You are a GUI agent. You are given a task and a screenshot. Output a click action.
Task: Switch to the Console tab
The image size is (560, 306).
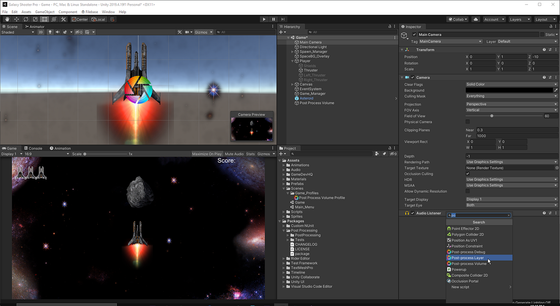pyautogui.click(x=33, y=148)
